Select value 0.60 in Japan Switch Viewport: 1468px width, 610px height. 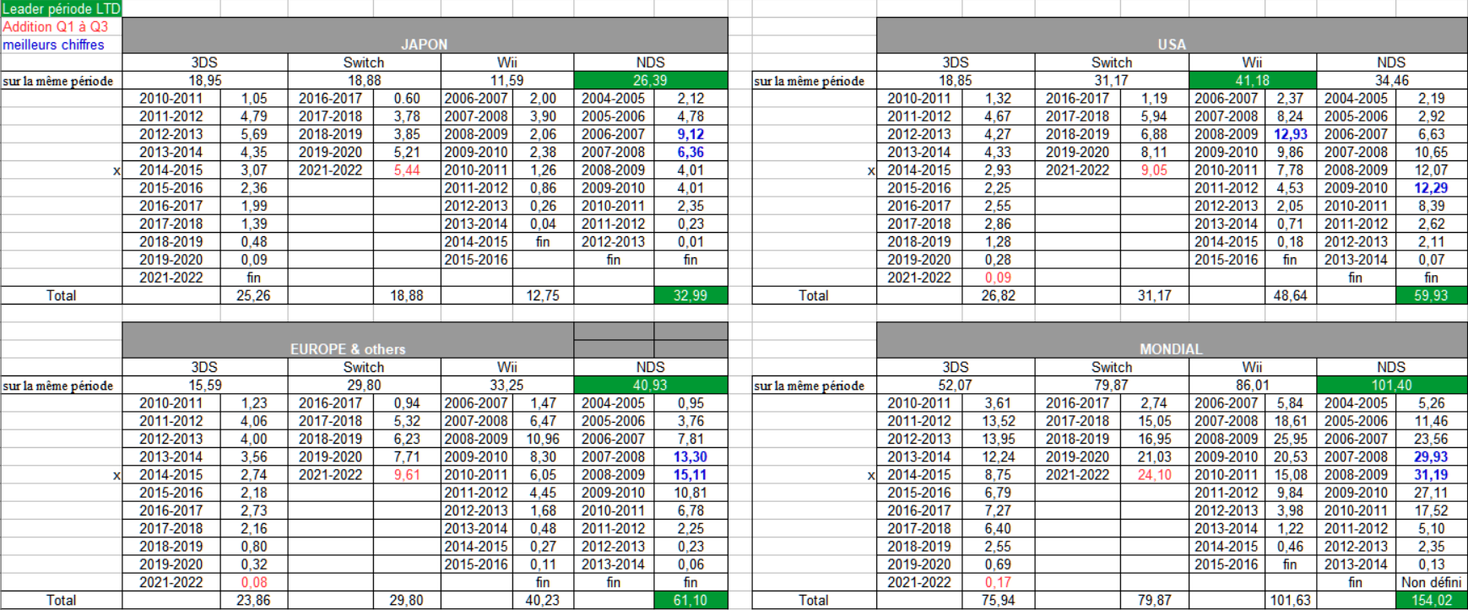tap(407, 98)
